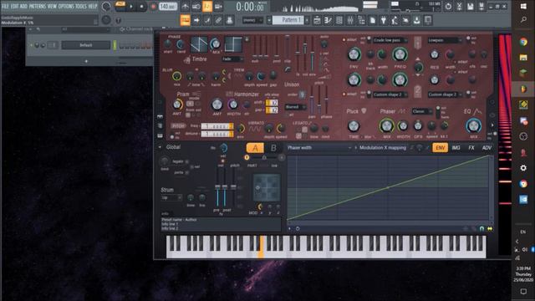Click the highlighted orange piano key
This screenshot has height=301, width=535.
262,247
